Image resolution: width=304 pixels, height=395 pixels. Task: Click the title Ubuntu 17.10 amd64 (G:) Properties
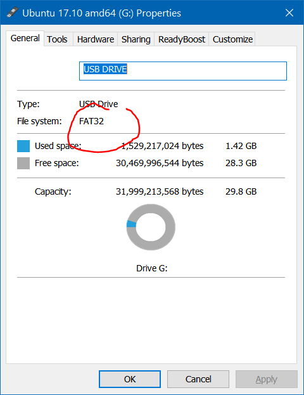point(102,13)
